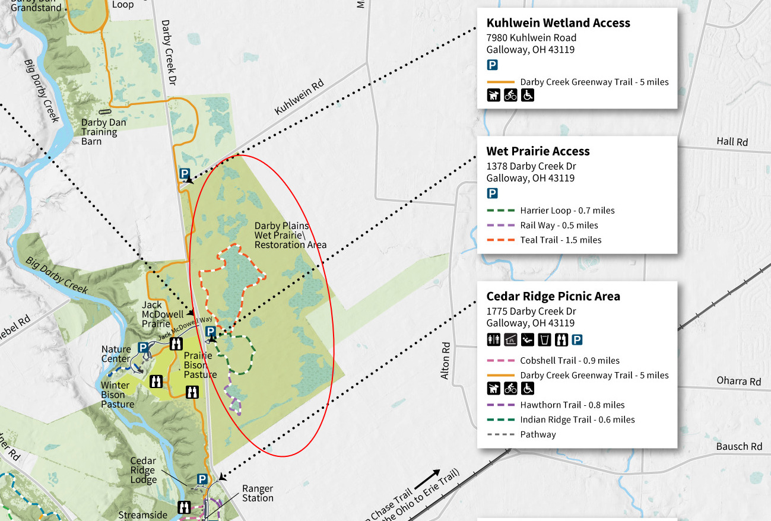The image size is (771, 521).
Task: Click the parking icon in Cedar Ridge card
Action: click(577, 340)
